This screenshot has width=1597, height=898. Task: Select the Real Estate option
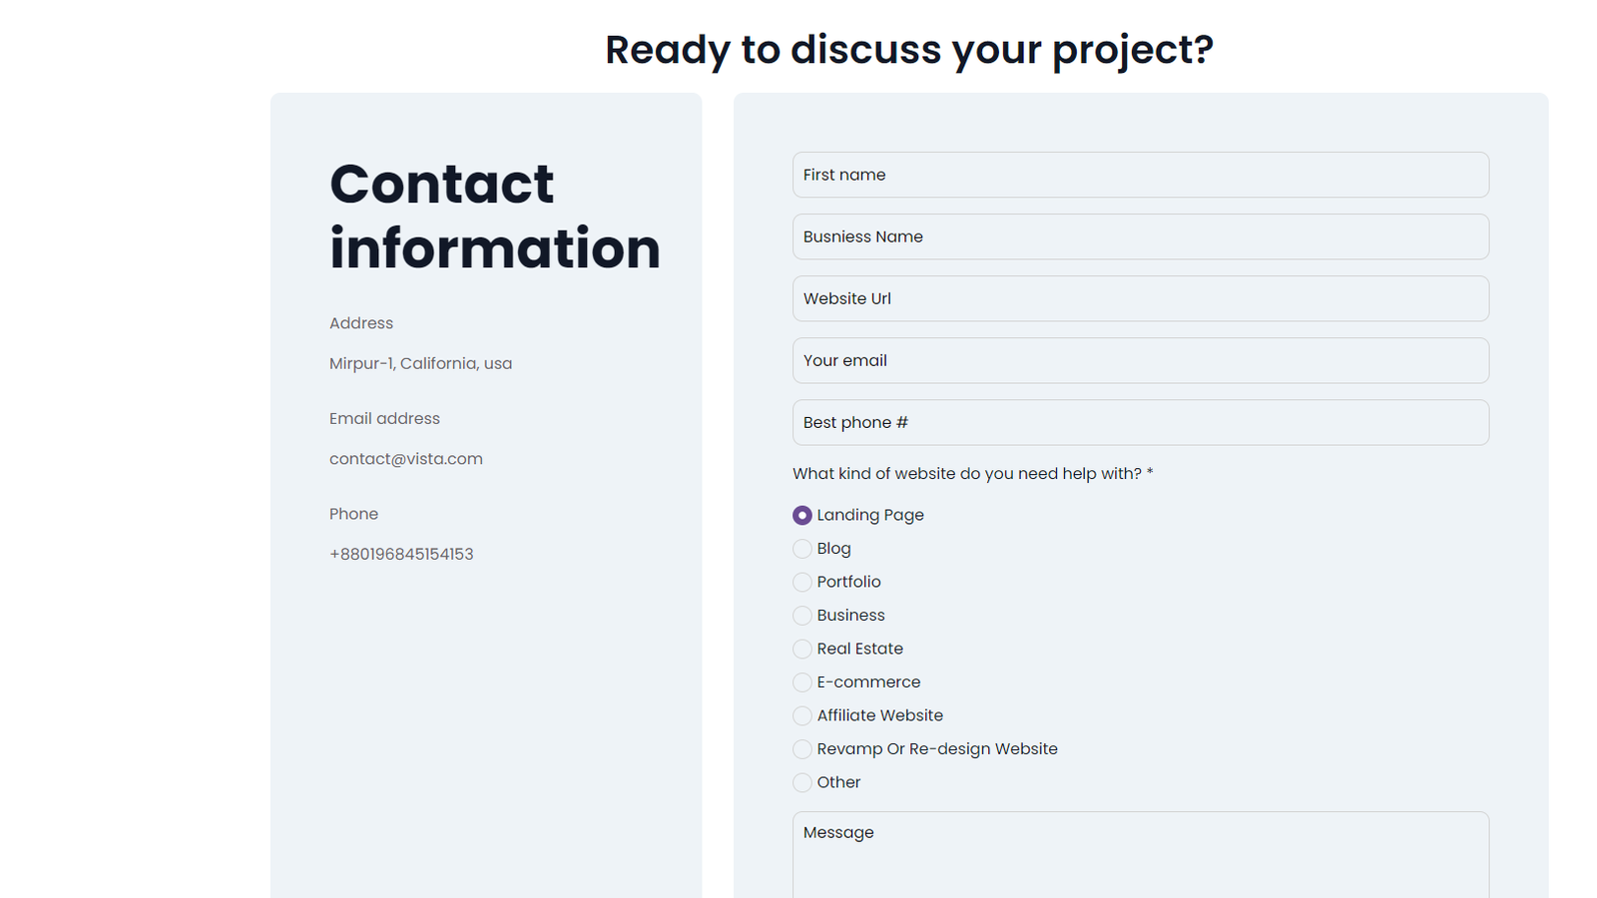(x=802, y=649)
